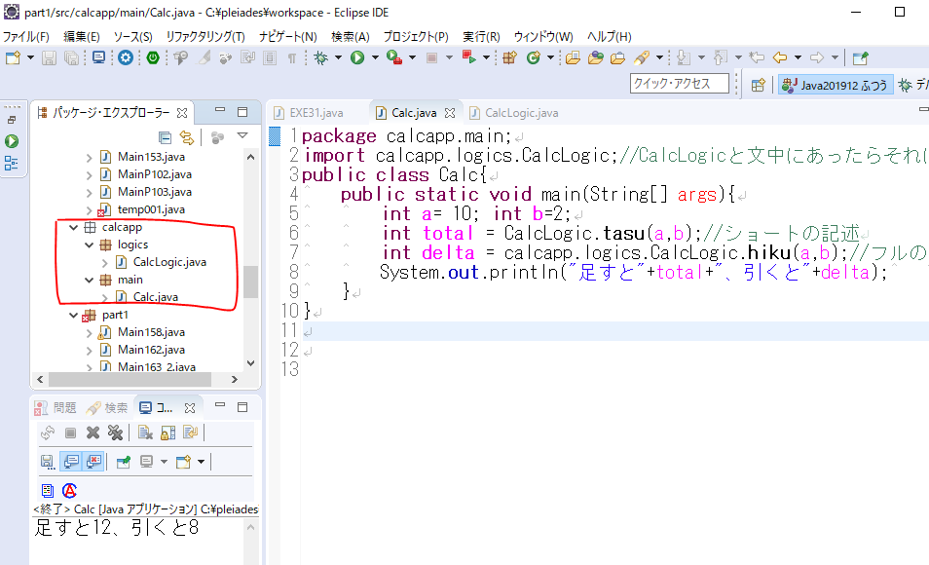Image resolution: width=929 pixels, height=565 pixels.
Task: Open the Run button dropdown arrow
Action: tap(373, 58)
